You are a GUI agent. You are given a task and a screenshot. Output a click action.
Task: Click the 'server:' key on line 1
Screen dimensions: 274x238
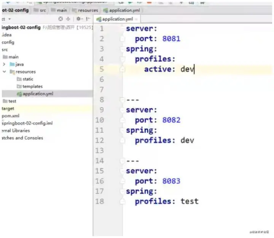tap(142, 29)
